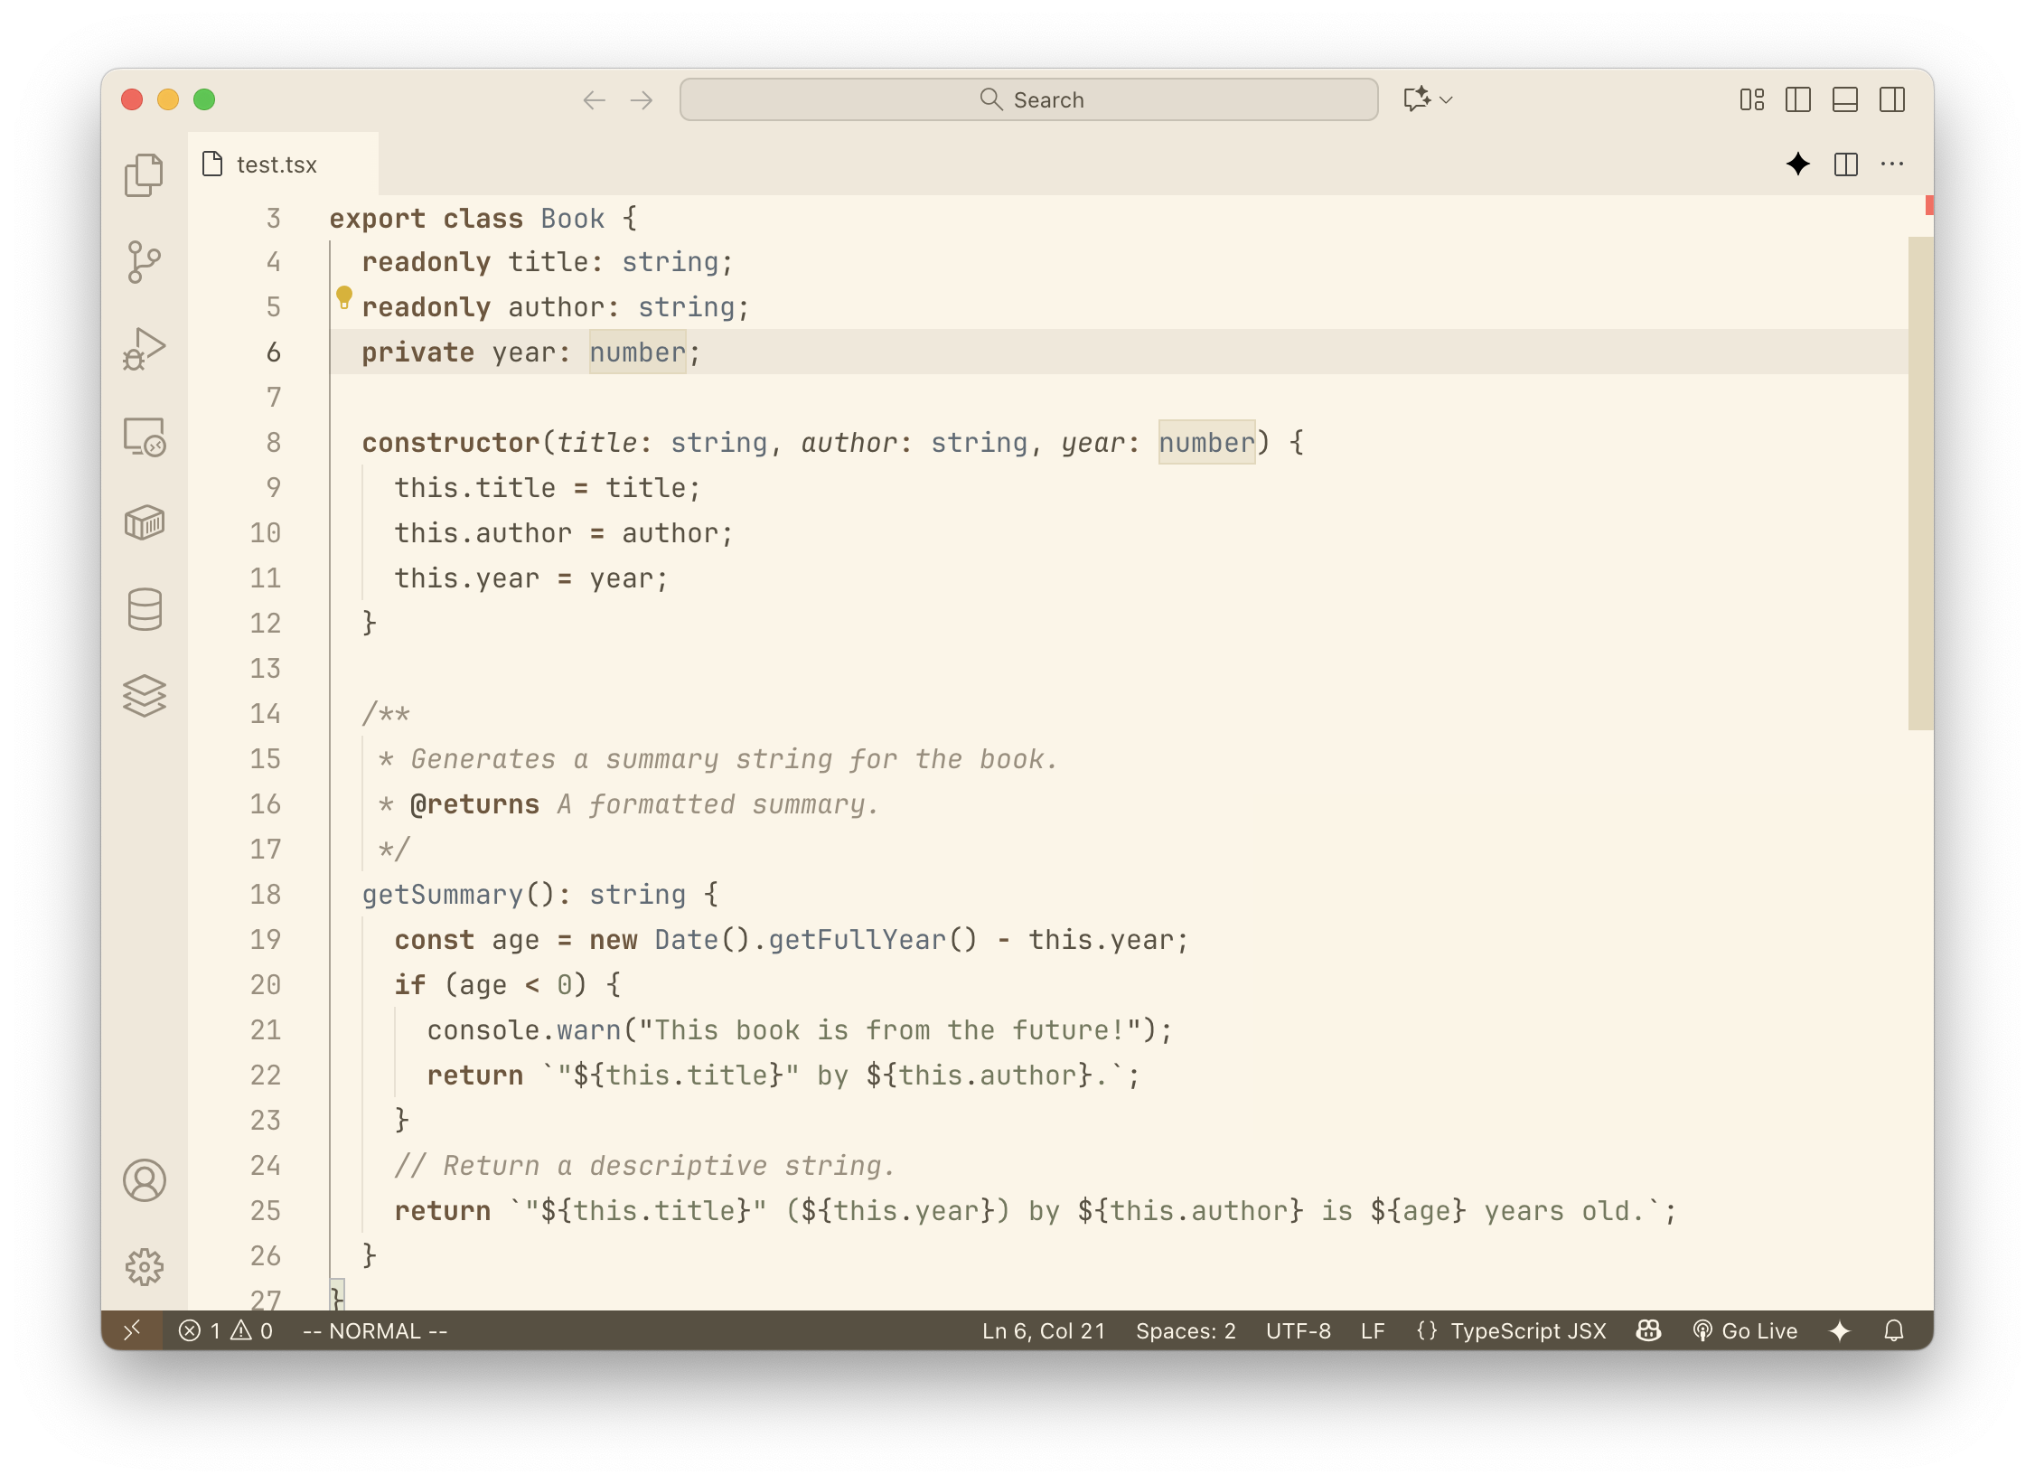Open the errors and warnings status item

[226, 1330]
